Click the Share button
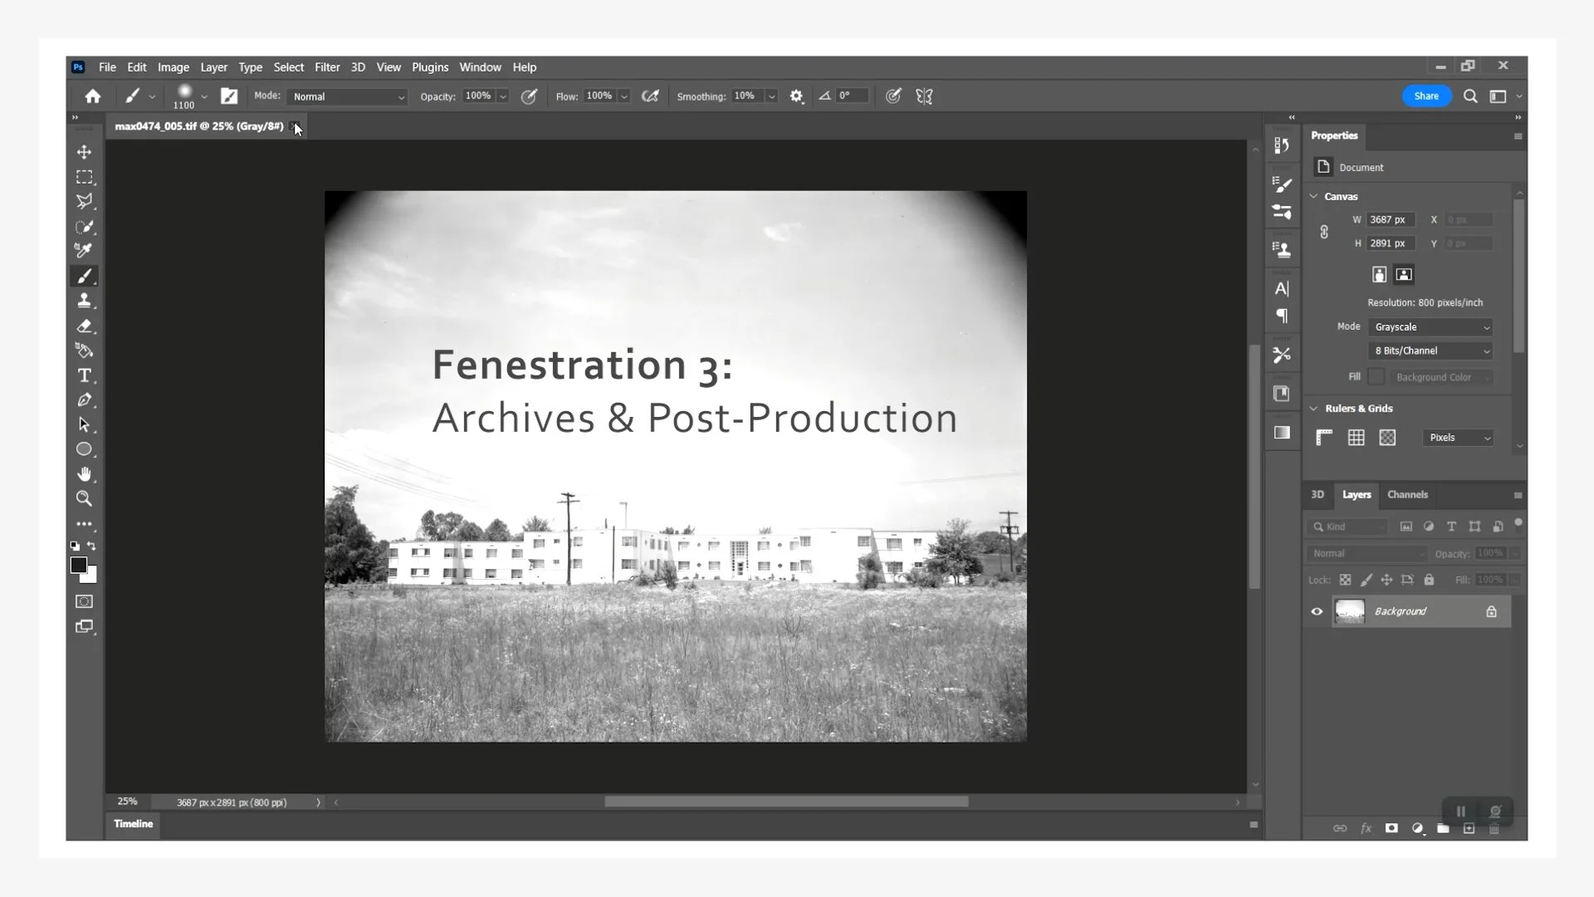1594x897 pixels. 1426,96
